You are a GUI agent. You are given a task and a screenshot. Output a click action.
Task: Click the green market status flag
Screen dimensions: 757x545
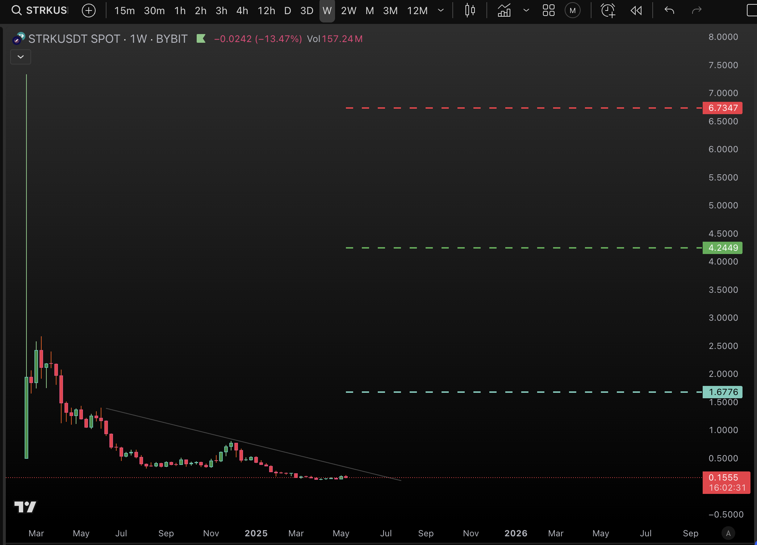click(201, 38)
